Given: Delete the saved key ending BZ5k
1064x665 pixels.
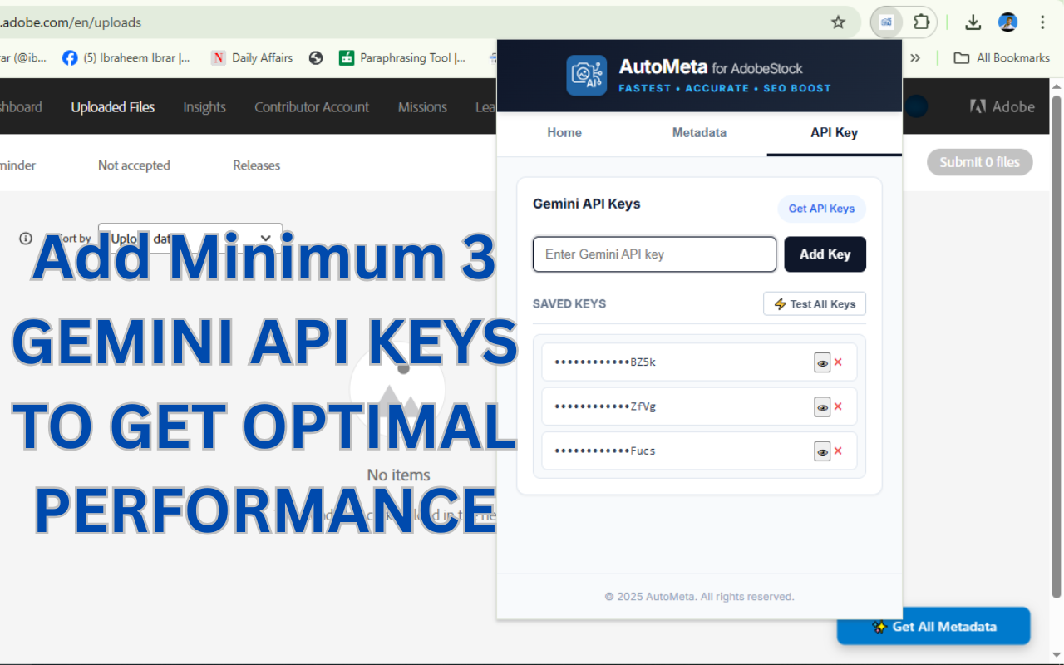Looking at the screenshot, I should pos(838,362).
